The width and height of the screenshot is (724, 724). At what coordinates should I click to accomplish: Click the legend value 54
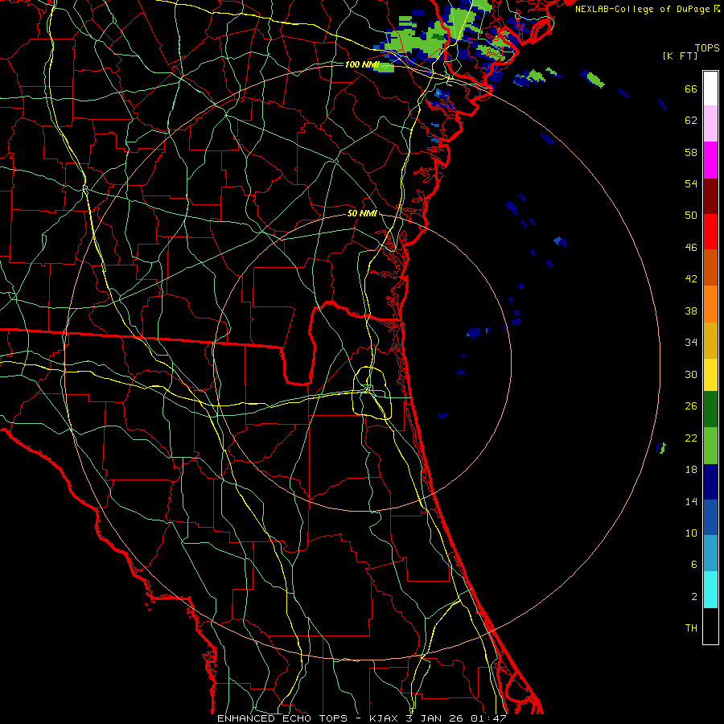(691, 183)
